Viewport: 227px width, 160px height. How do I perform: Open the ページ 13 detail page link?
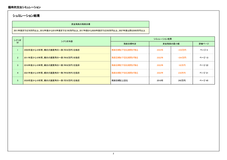tap(204, 58)
